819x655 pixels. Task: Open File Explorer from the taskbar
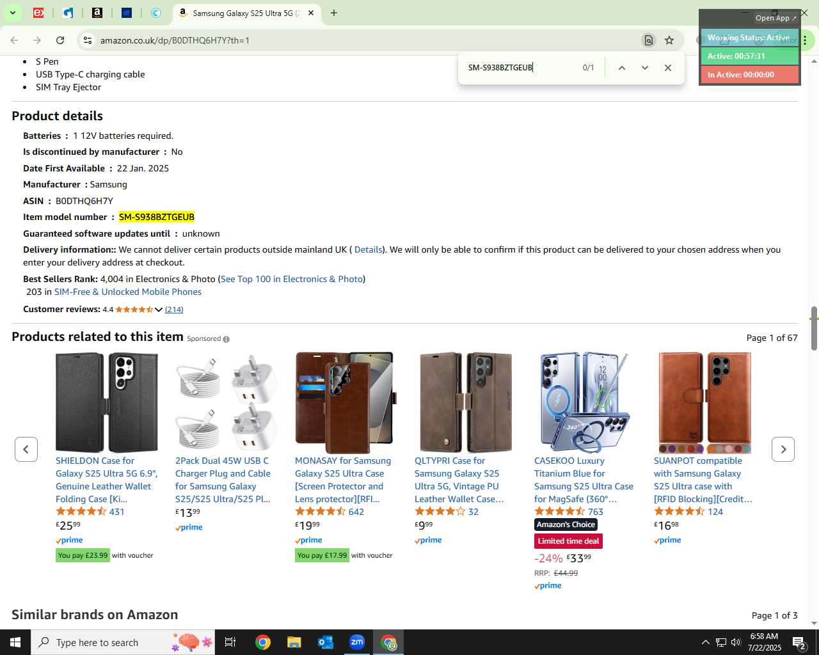294,642
